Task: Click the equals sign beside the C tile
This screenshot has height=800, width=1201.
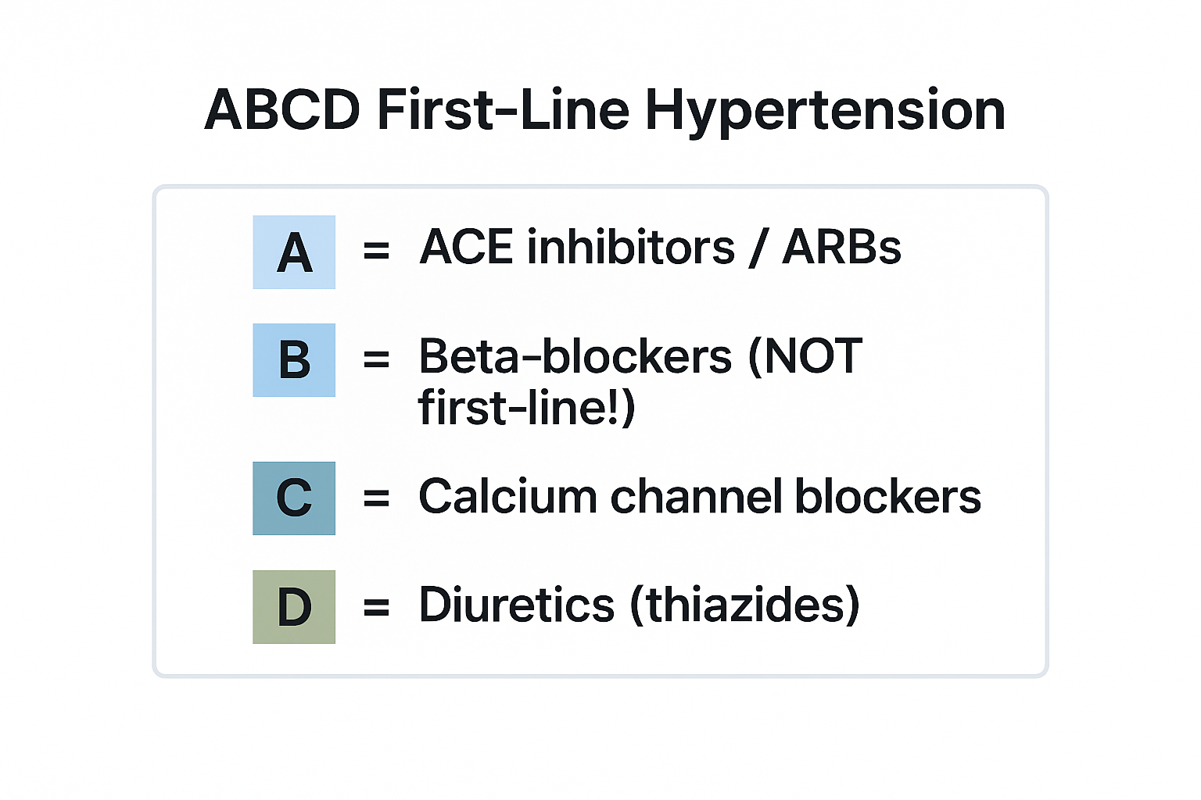Action: [376, 498]
